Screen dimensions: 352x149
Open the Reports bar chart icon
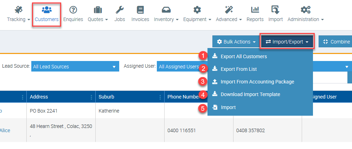click(x=255, y=10)
